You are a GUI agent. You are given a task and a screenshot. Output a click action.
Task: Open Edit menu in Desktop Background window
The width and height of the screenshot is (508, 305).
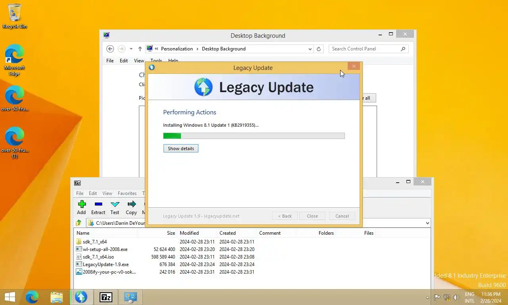coord(124,61)
